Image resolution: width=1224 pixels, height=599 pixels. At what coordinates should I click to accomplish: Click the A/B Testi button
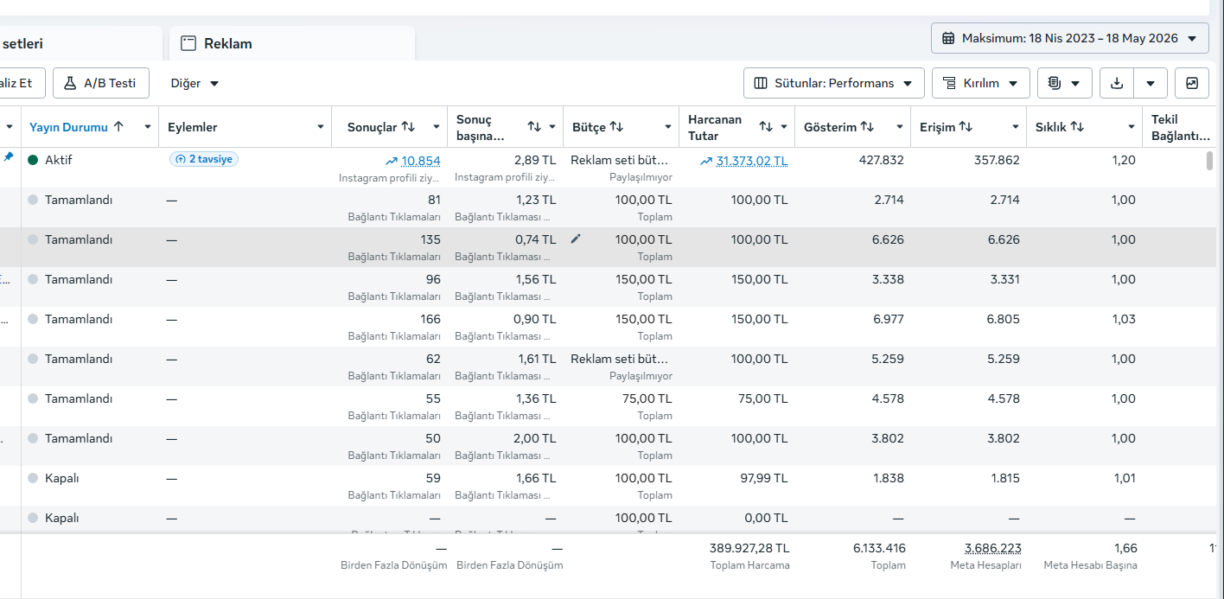[x=100, y=83]
